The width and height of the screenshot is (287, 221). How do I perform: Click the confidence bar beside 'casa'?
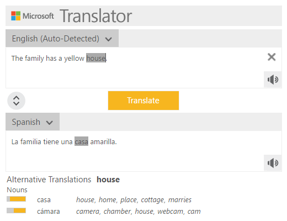pos(16,199)
